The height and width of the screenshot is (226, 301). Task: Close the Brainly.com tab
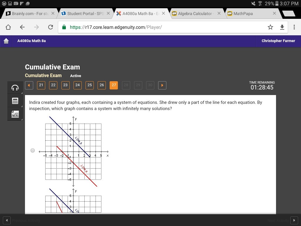53,14
